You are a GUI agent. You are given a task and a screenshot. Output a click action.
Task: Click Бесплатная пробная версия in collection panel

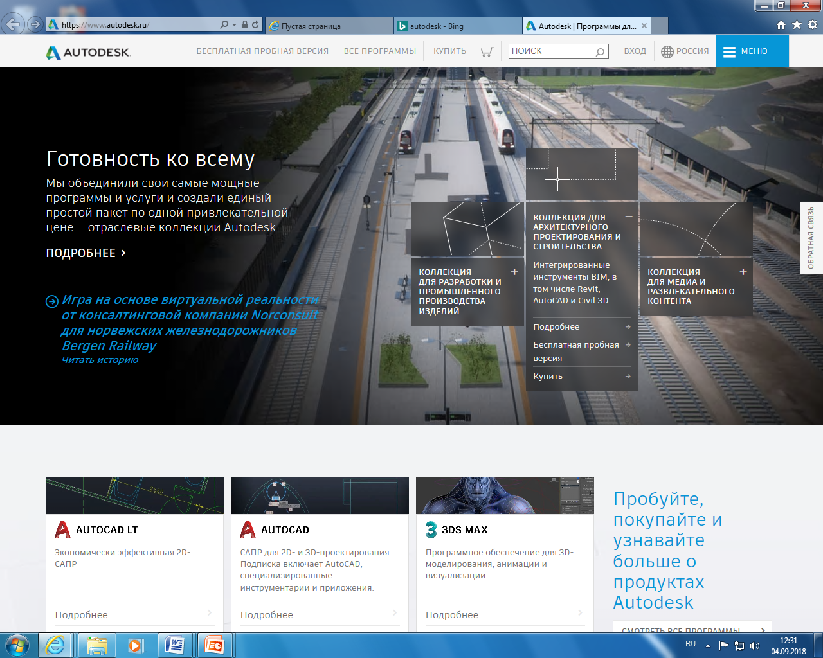(582, 351)
